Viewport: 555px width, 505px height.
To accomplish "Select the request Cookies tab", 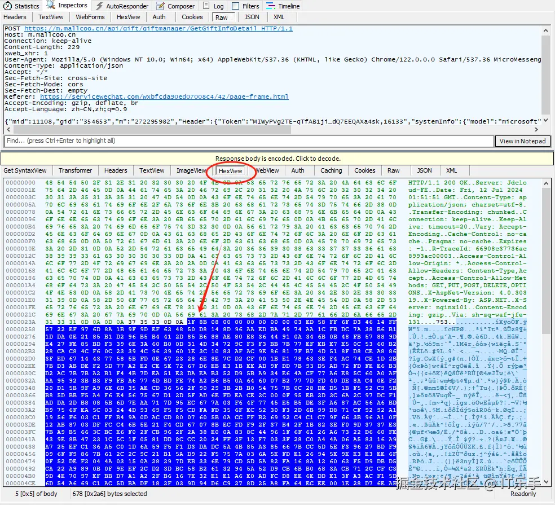I will [192, 17].
